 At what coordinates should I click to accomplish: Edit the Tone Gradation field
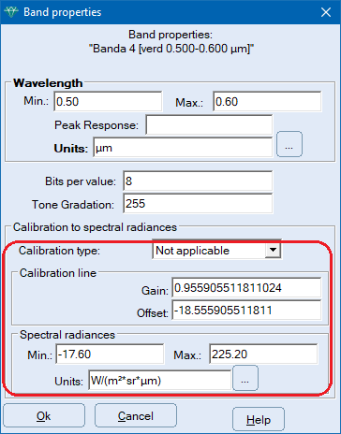198,204
